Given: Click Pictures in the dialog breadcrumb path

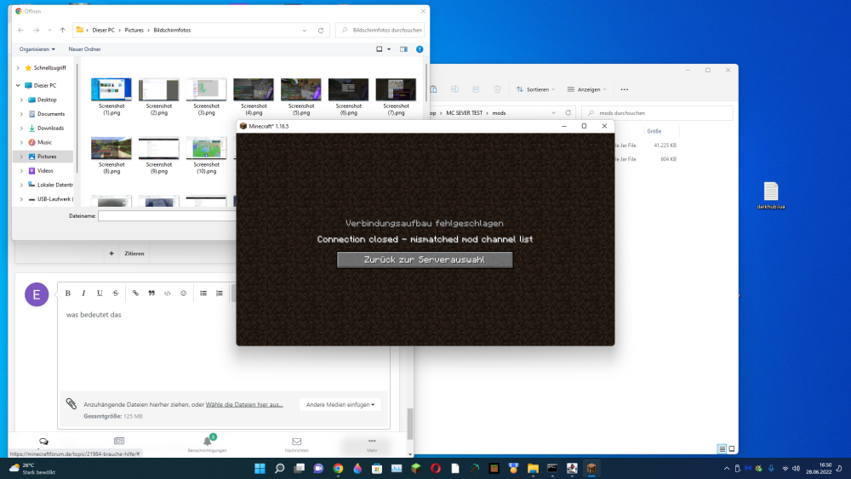Looking at the screenshot, I should click(134, 31).
